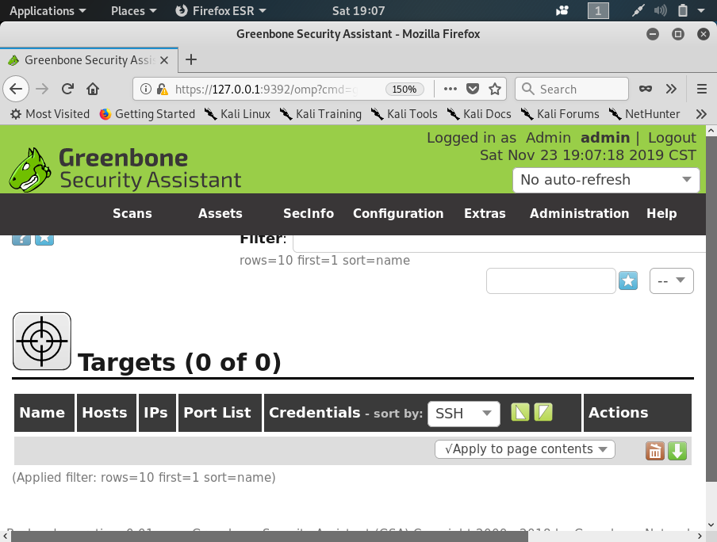The width and height of the screenshot is (717, 542).
Task: Click the Logout link
Action: pyautogui.click(x=672, y=138)
